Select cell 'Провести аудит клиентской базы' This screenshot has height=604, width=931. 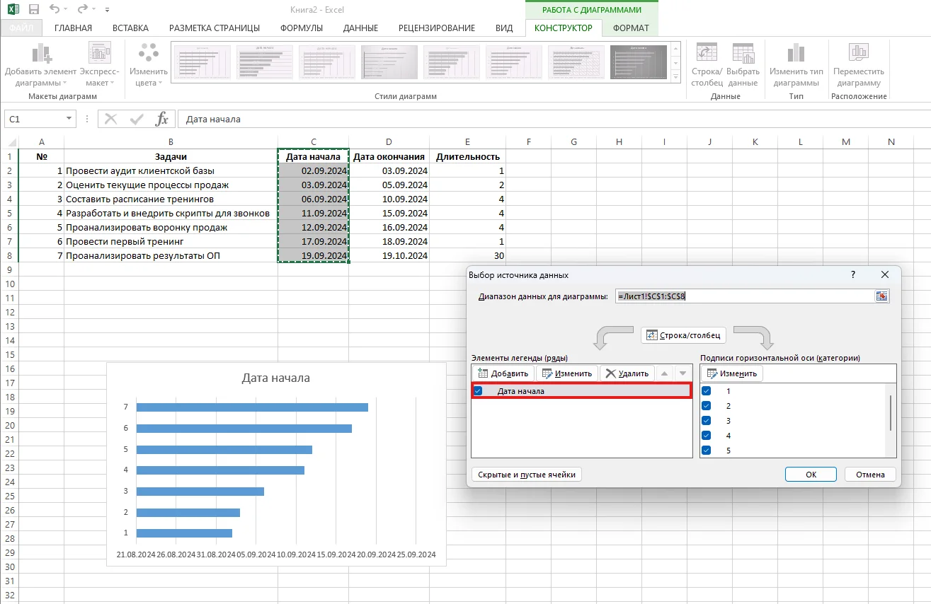pos(171,170)
